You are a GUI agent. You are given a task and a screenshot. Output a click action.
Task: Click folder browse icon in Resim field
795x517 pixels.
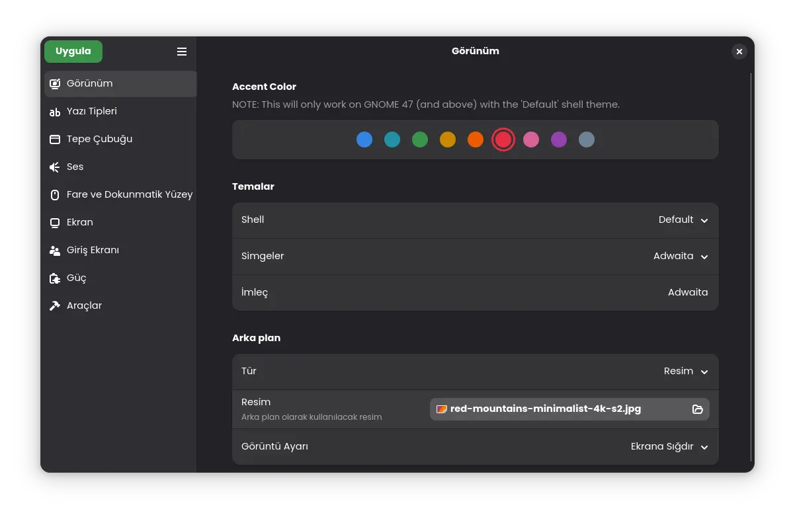click(x=697, y=409)
